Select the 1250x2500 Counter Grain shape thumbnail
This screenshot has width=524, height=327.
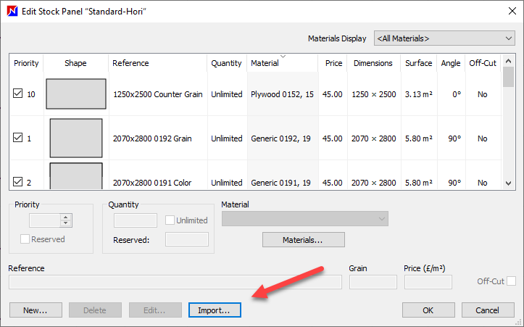pyautogui.click(x=76, y=94)
